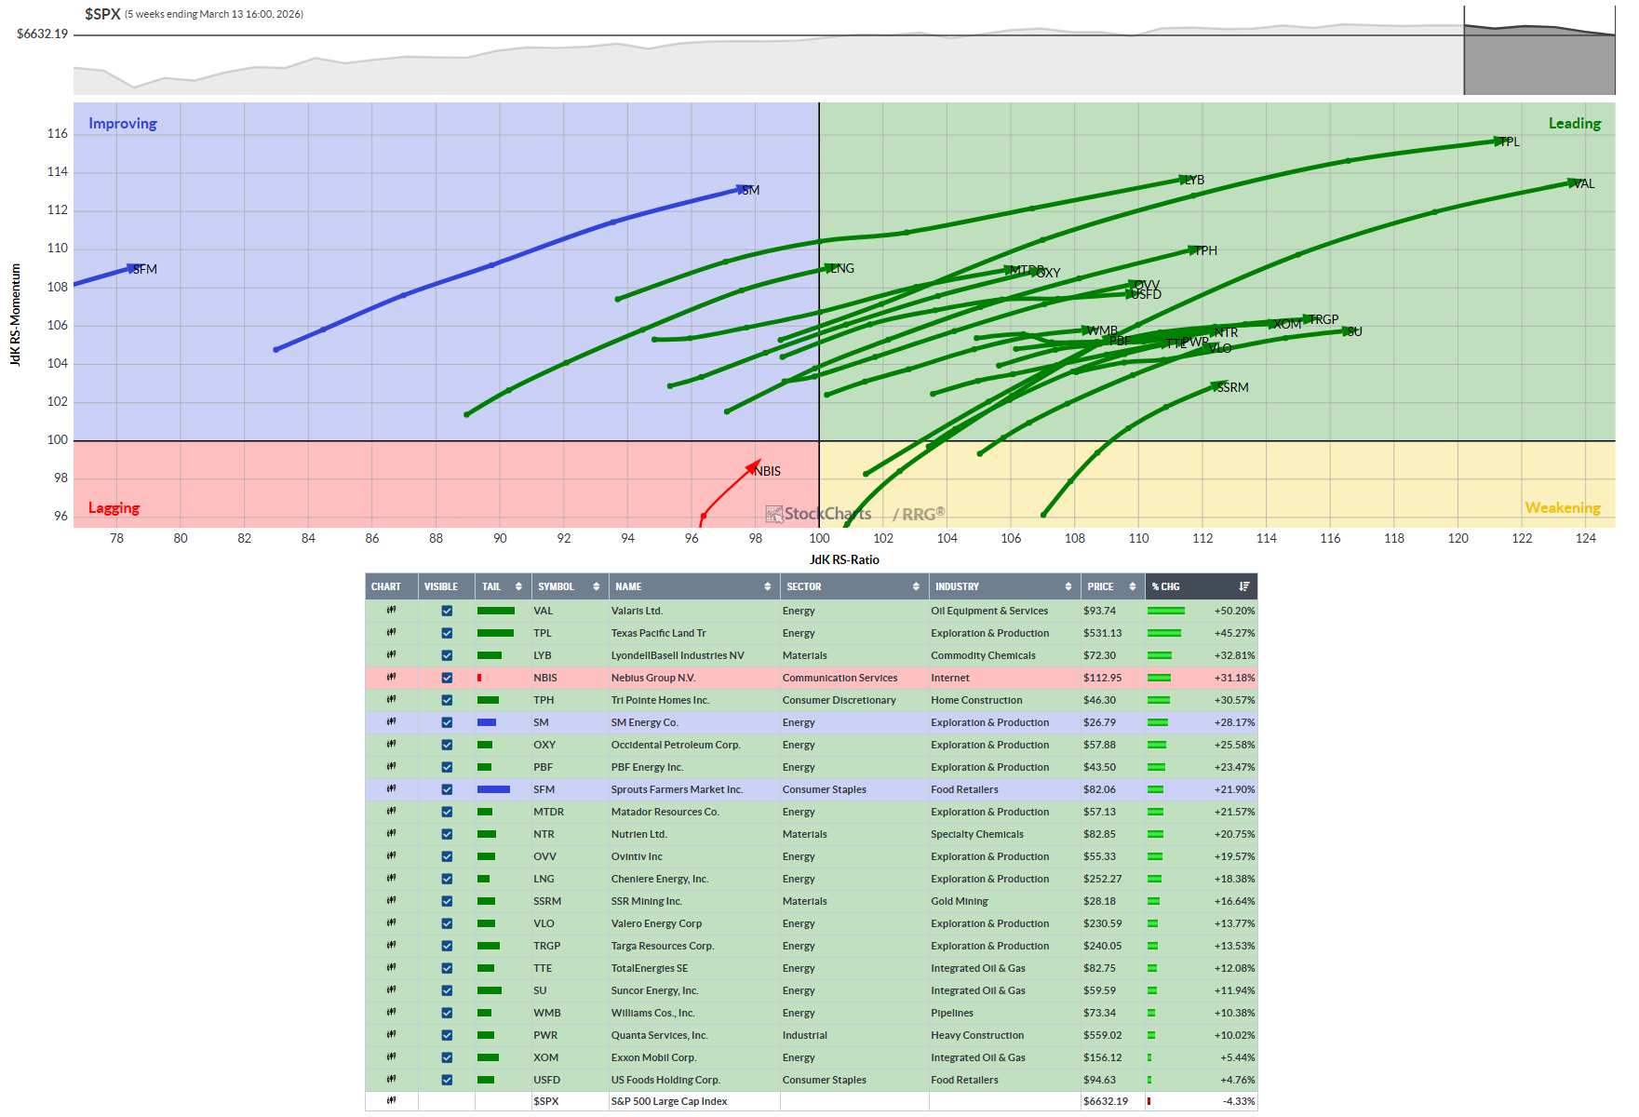Open the chart icon for NBIS row
Screen dimensions: 1639x1117
click(x=392, y=678)
